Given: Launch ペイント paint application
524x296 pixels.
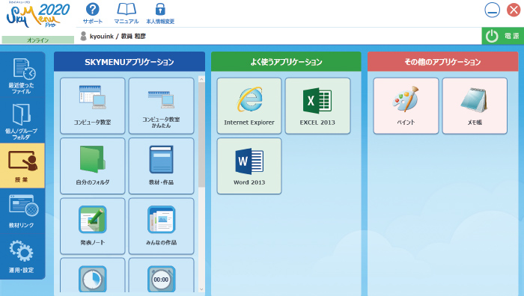Looking at the screenshot, I should coord(406,106).
